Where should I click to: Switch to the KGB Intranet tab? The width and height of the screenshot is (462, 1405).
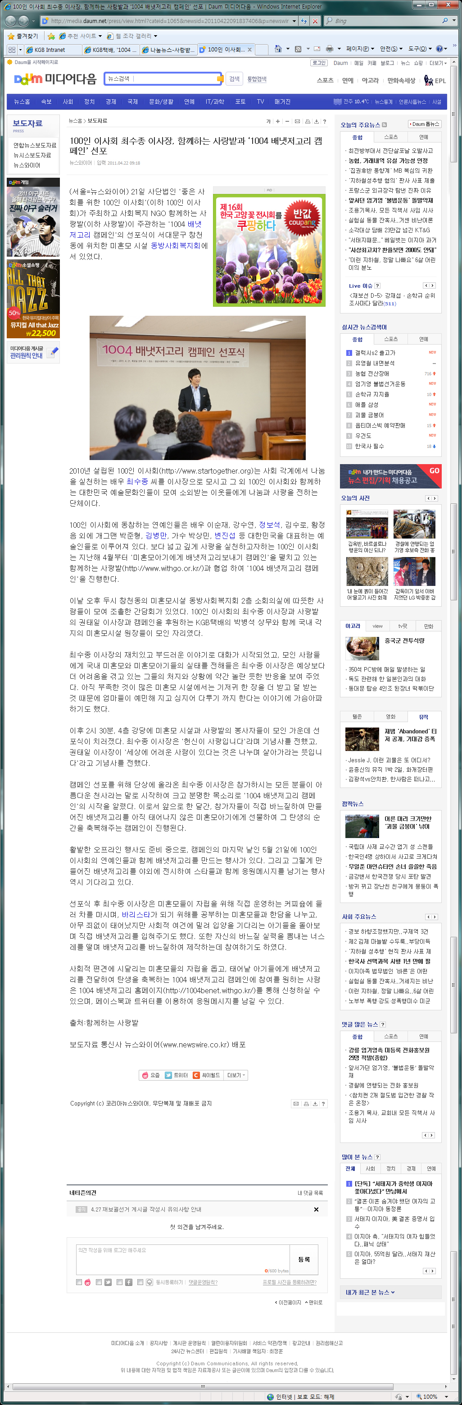pyautogui.click(x=53, y=50)
